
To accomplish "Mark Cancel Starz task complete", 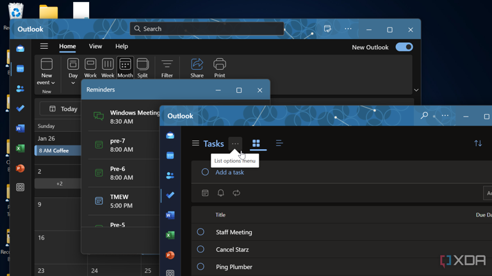I will tap(201, 249).
